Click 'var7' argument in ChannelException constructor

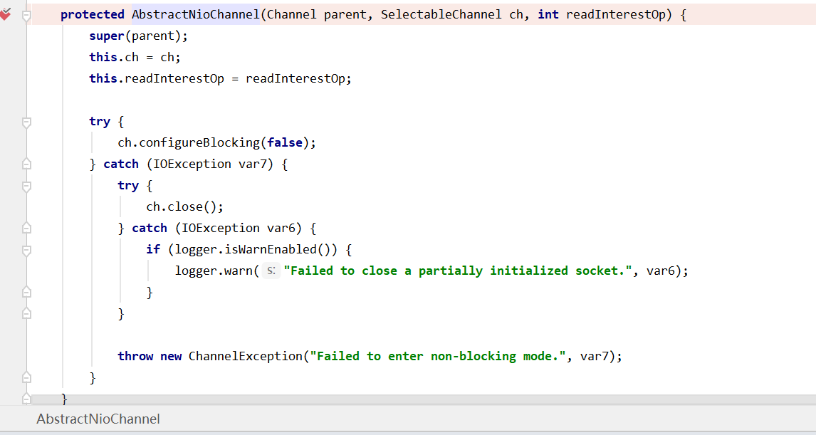(x=595, y=356)
